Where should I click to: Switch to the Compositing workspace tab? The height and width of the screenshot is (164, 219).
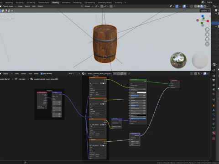pyautogui.click(x=89, y=2)
